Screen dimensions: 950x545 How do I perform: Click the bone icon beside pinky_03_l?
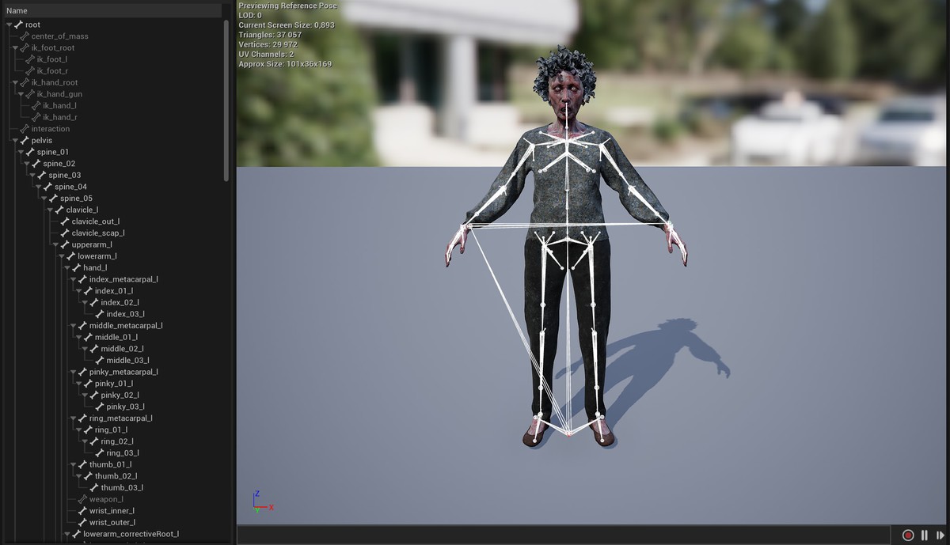click(x=100, y=407)
